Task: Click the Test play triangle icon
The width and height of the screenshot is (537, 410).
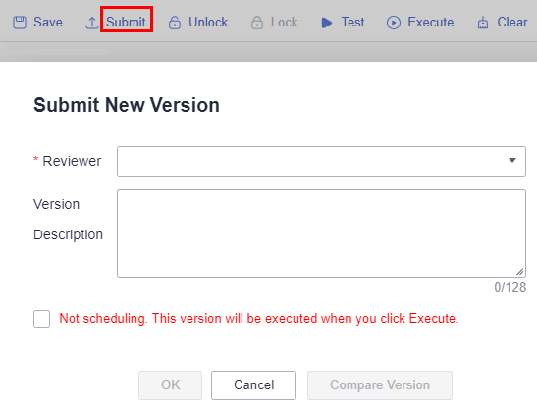Action: click(x=327, y=23)
